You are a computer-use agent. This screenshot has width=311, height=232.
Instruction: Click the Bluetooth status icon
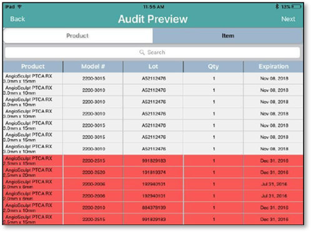click(x=277, y=7)
